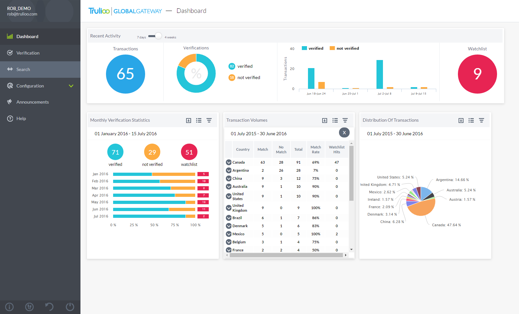This screenshot has width=519, height=314.
Task: Click the vertical scrollbar in Transaction Volumes
Action: [x=351, y=173]
